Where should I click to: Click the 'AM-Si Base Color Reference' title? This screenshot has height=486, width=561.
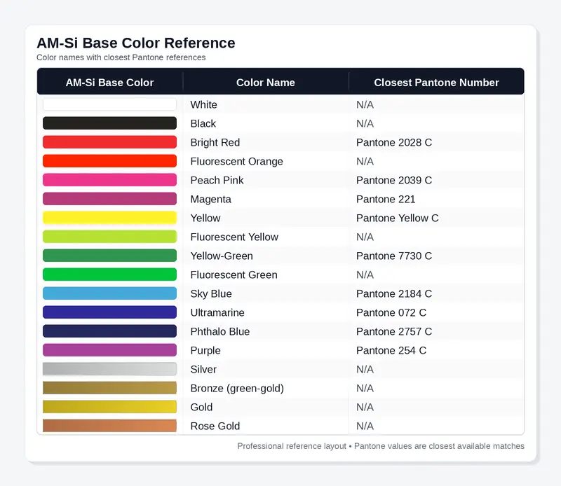(136, 43)
